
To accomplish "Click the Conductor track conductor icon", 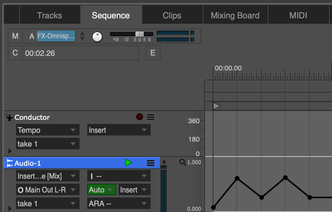I will pos(9,117).
